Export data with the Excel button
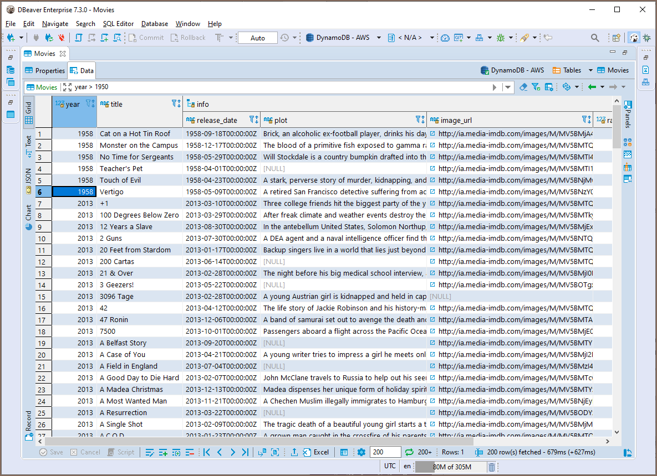 [315, 452]
